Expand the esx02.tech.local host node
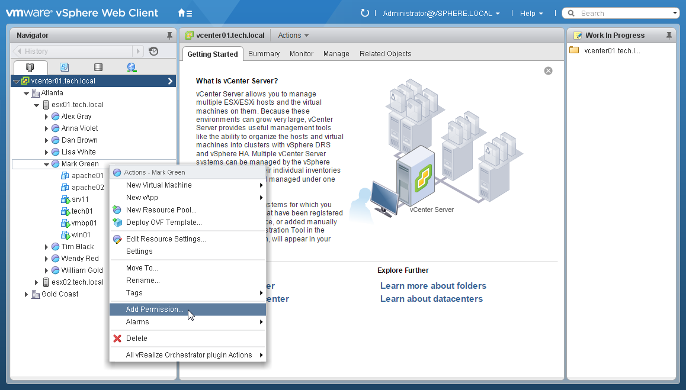686x390 pixels. click(x=36, y=282)
